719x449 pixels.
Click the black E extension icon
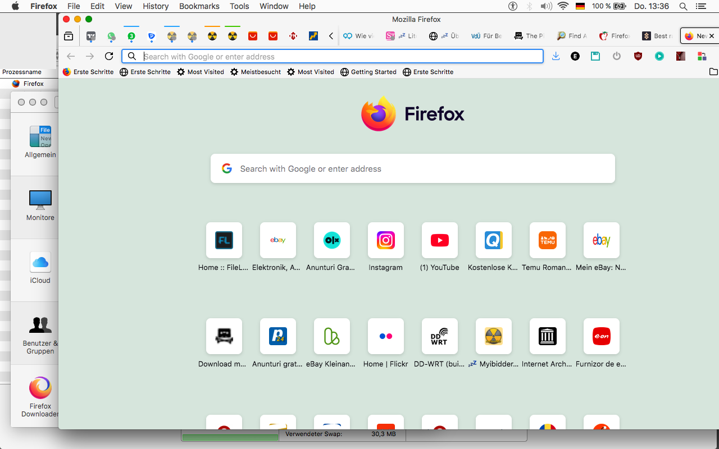click(x=575, y=56)
